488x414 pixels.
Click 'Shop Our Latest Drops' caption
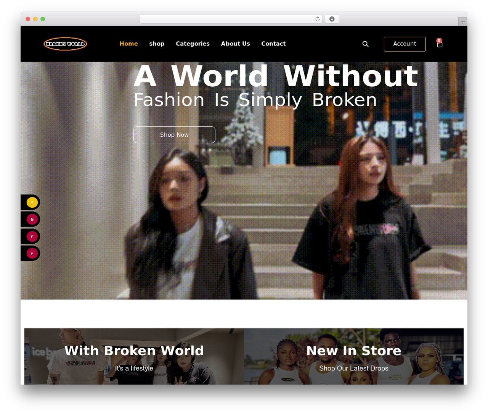click(354, 369)
